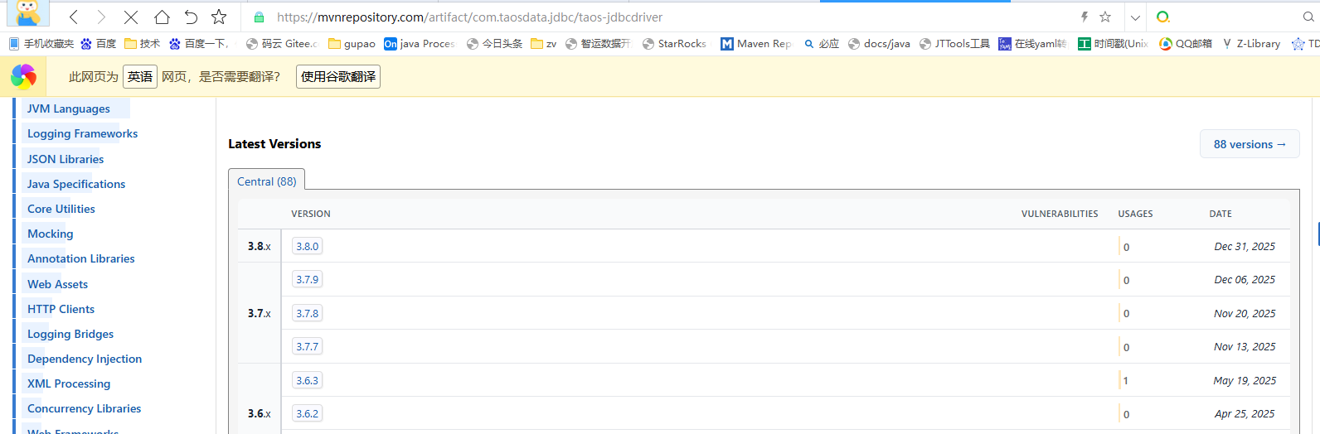Open the Maven Repo bookmark

tap(756, 44)
